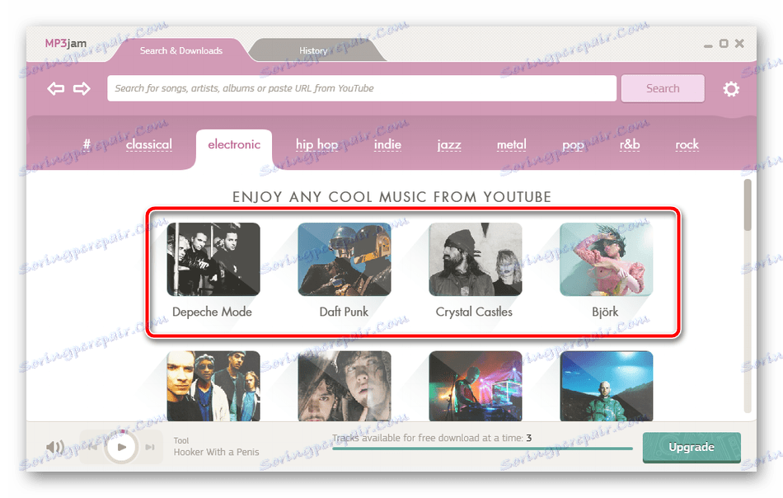Click the 'ENJOY ANY COOL MUSIC FROM YOUTUBE' heading
This screenshot has width=783, height=498.
(392, 197)
